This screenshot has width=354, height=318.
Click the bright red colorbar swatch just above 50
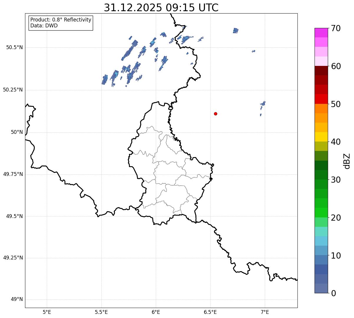[x=321, y=99]
